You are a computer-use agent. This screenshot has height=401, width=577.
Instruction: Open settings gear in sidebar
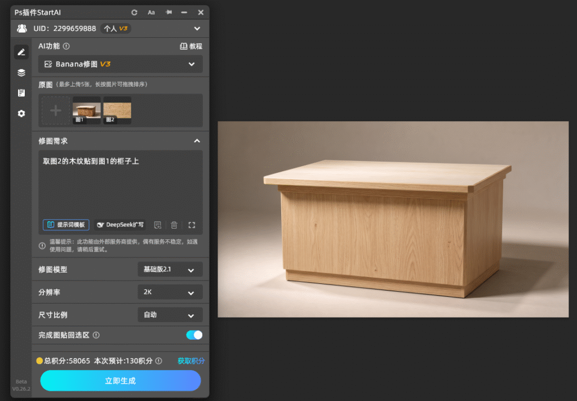pyautogui.click(x=21, y=113)
